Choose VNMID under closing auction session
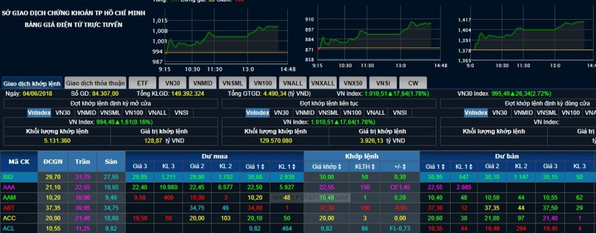Image resolution: width=596 pixels, height=233 pixels. click(523, 112)
